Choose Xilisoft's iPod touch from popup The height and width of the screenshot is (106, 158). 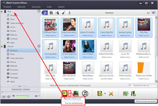[73, 99]
